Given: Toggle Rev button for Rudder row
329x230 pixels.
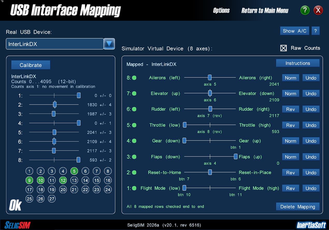Looking at the screenshot, I should pyautogui.click(x=291, y=110).
